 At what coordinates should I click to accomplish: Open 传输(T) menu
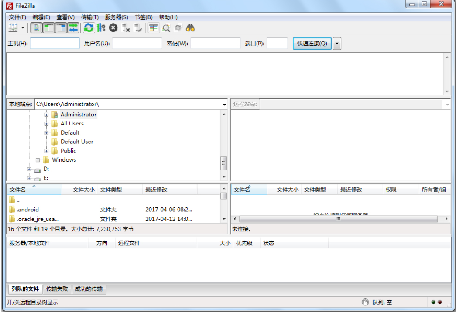pyautogui.click(x=90, y=17)
